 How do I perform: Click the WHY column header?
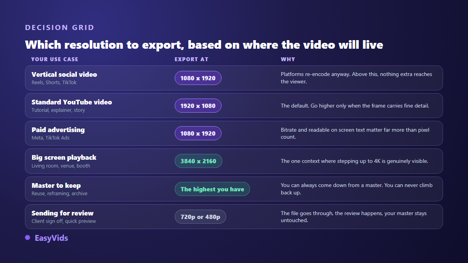pyautogui.click(x=288, y=59)
